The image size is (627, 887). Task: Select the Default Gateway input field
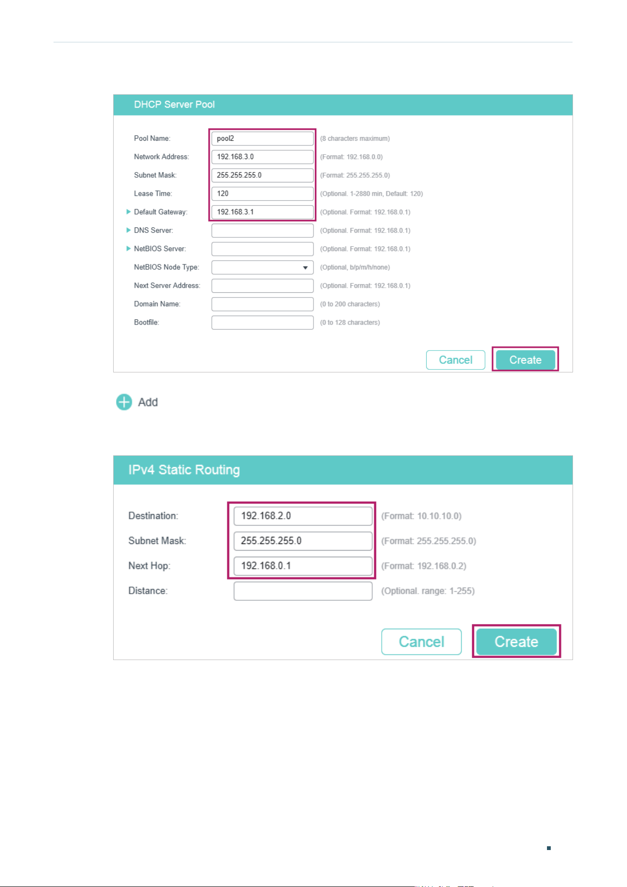[262, 212]
